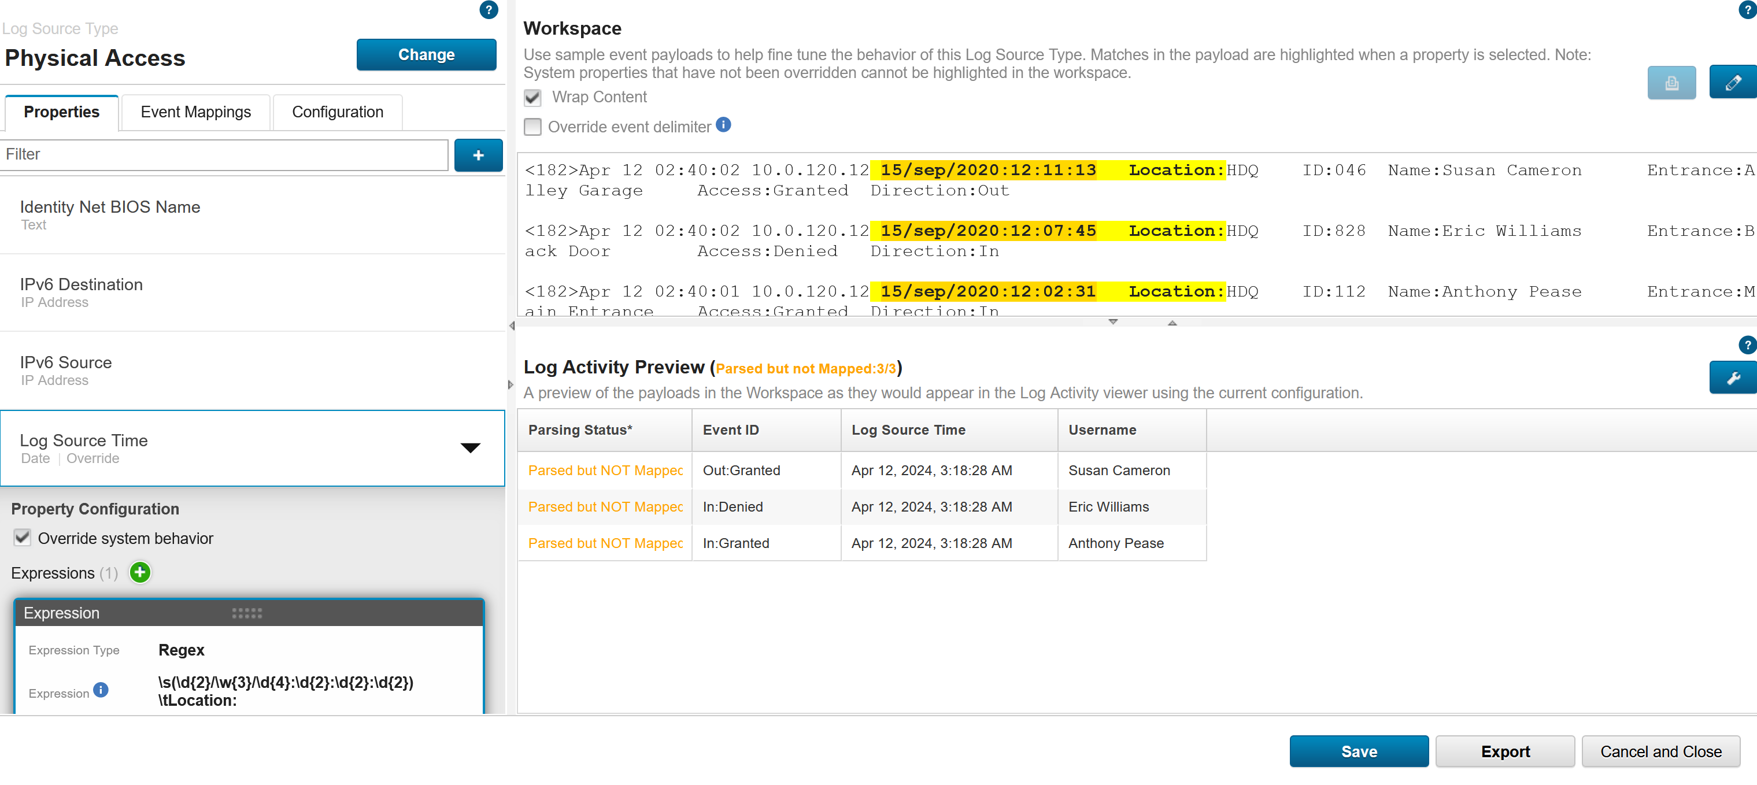Click the Expression field info icon
Viewport: 1757px width, 785px height.
coord(101,690)
